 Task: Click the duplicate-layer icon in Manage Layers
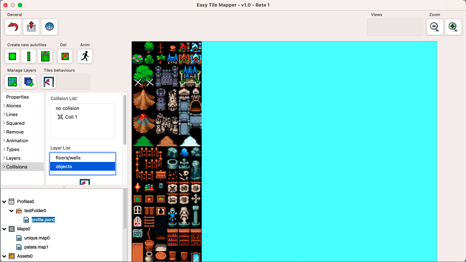(x=29, y=82)
